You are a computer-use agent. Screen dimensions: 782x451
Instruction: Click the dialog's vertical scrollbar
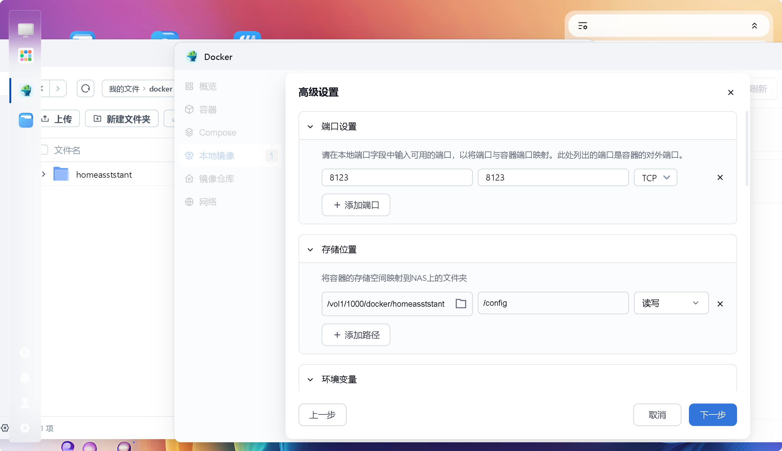pyautogui.click(x=747, y=149)
